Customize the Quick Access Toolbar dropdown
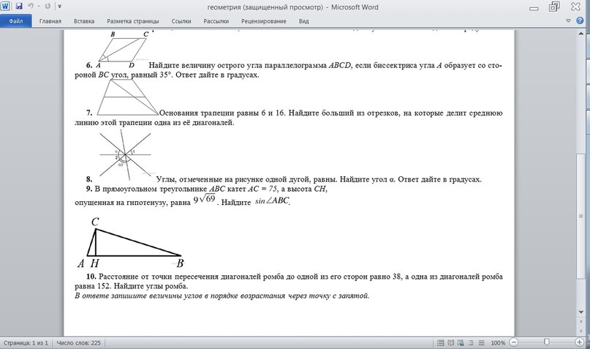Screen dimensions: 590x349 (x=59, y=7)
